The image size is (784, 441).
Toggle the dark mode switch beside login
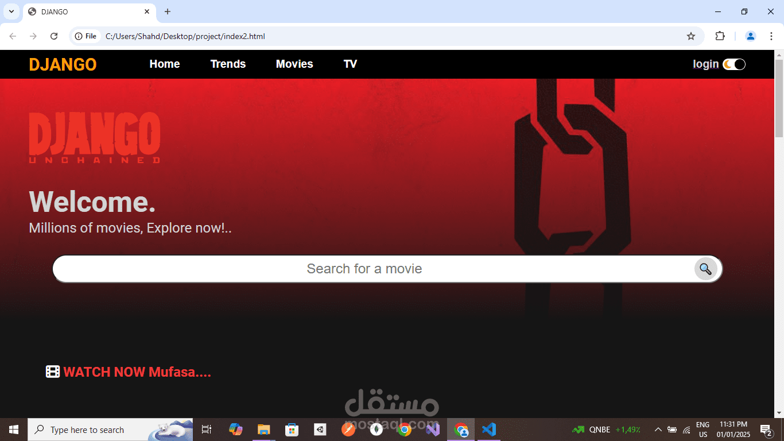click(734, 64)
